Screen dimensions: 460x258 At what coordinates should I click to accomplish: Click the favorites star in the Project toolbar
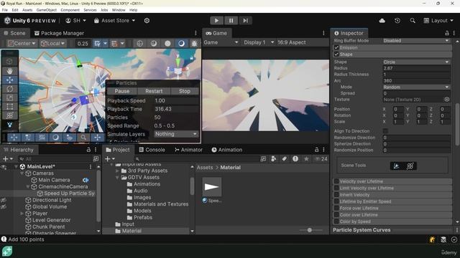pos(306,158)
